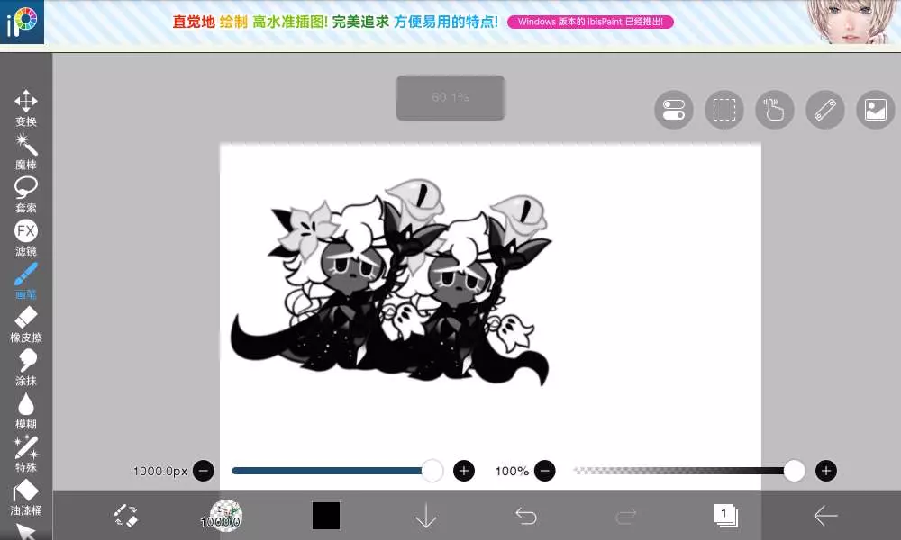
Task: Select the Special (特殊) tool
Action: 26,453
